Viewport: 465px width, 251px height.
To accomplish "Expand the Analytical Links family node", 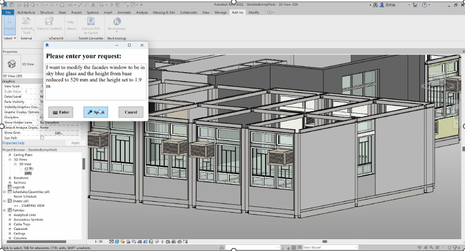I will tap(10, 215).
